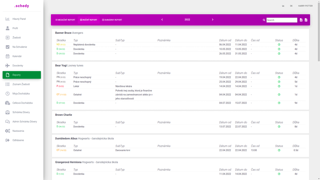Screen dimensions: 320x180
Task: Switch to Sumárny Report tab
Action: pyautogui.click(x=112, y=20)
